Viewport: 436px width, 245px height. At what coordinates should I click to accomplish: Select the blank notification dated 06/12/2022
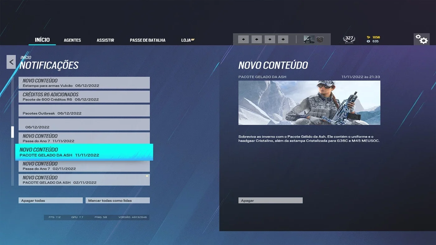(84, 124)
